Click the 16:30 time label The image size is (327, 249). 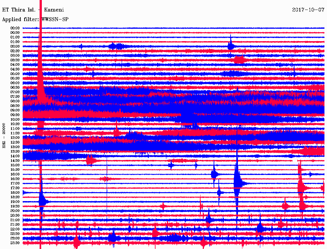tap(15, 179)
